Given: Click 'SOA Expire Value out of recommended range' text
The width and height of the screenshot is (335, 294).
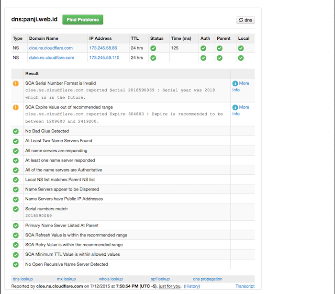Looking at the screenshot, I should (x=69, y=107).
